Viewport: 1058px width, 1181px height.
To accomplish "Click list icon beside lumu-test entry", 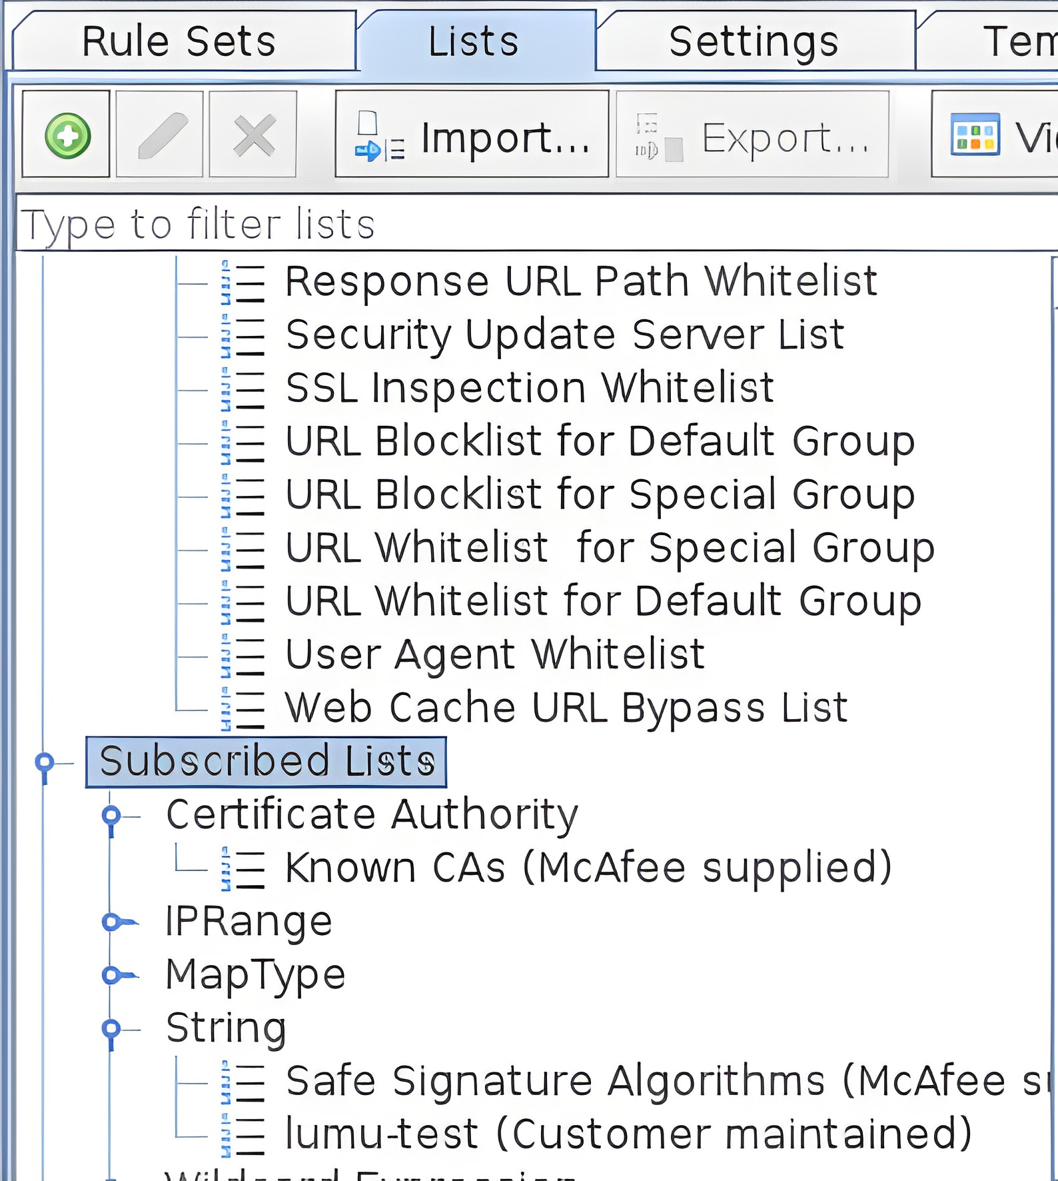I will click(244, 1136).
